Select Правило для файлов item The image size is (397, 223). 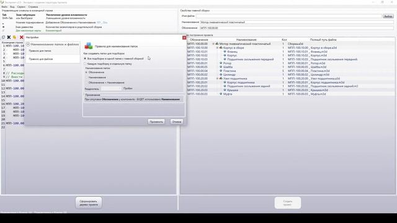click(53, 59)
